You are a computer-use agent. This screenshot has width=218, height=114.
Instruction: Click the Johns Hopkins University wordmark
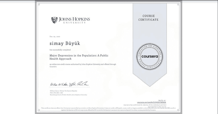pyautogui.click(x=74, y=20)
